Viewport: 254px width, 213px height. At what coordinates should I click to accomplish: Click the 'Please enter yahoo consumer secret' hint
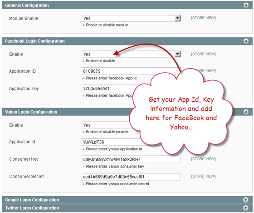pyautogui.click(x=117, y=183)
